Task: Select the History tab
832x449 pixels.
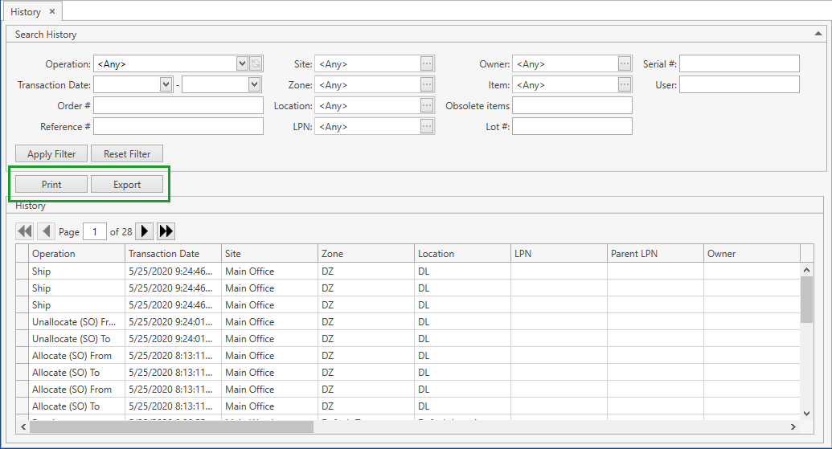Action: coord(26,12)
